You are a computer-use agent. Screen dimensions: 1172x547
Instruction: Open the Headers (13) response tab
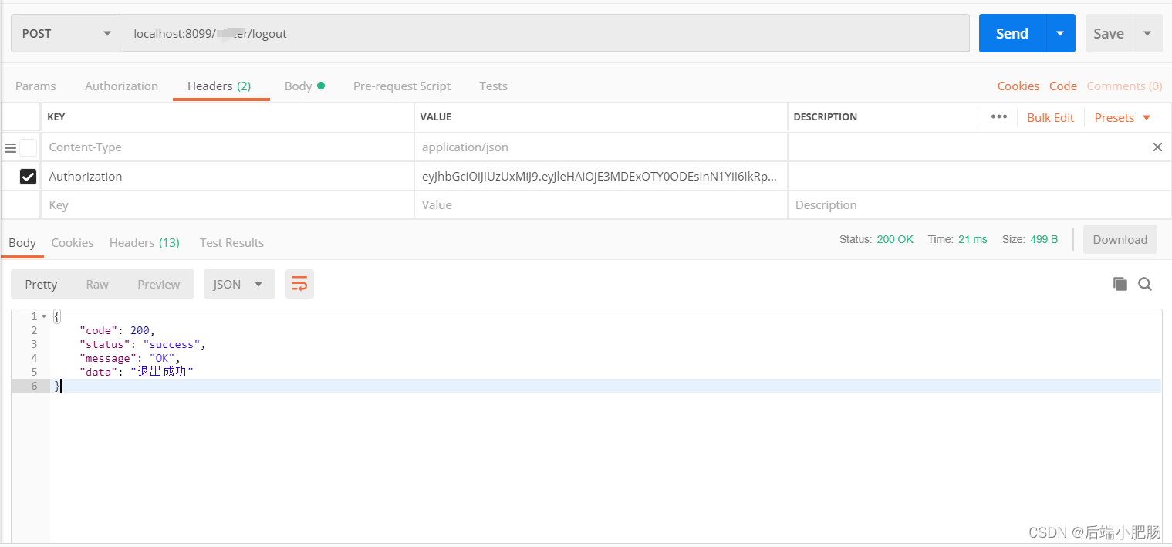click(x=144, y=242)
